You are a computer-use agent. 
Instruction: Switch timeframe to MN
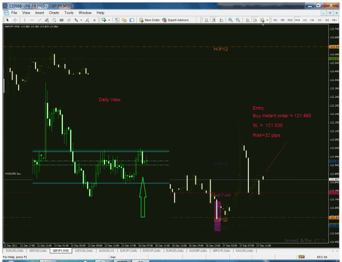point(334,20)
